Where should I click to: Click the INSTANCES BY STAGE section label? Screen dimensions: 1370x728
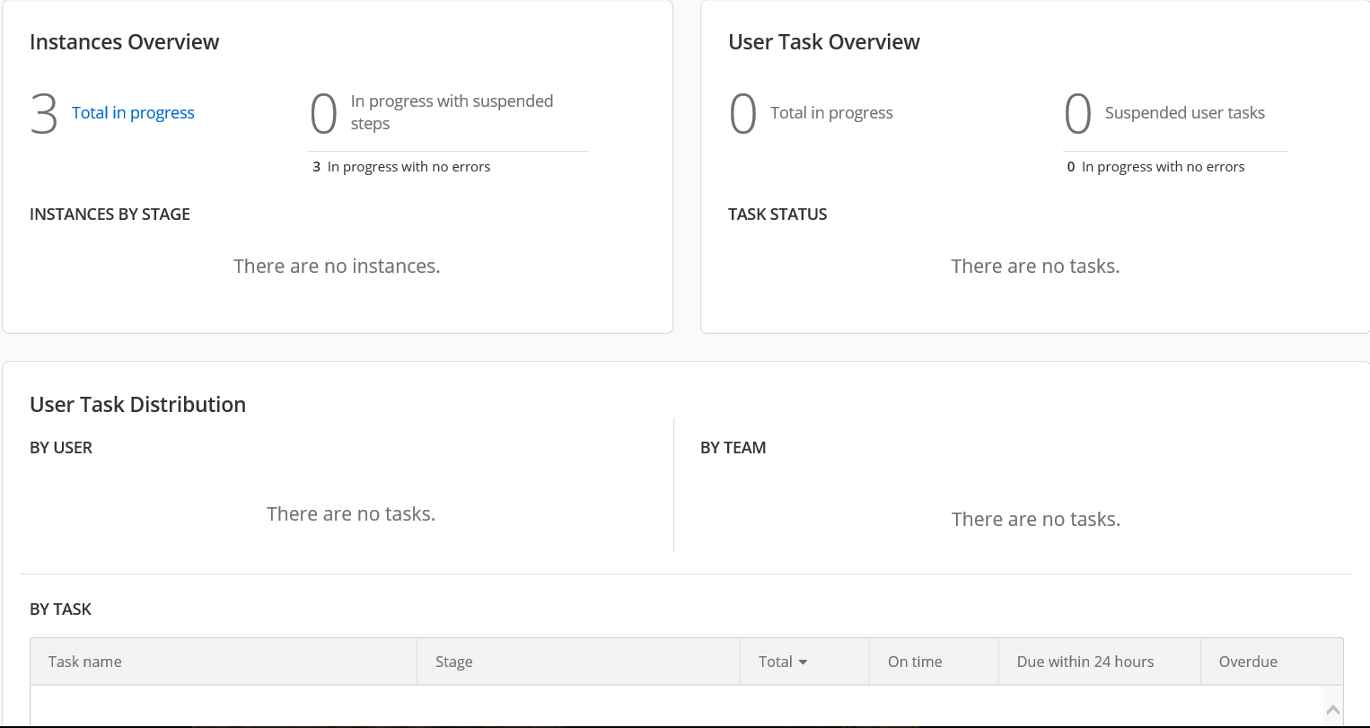(110, 215)
